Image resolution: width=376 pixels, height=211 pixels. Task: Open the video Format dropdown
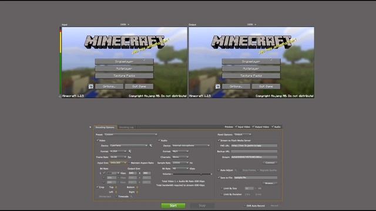[x=118, y=151]
